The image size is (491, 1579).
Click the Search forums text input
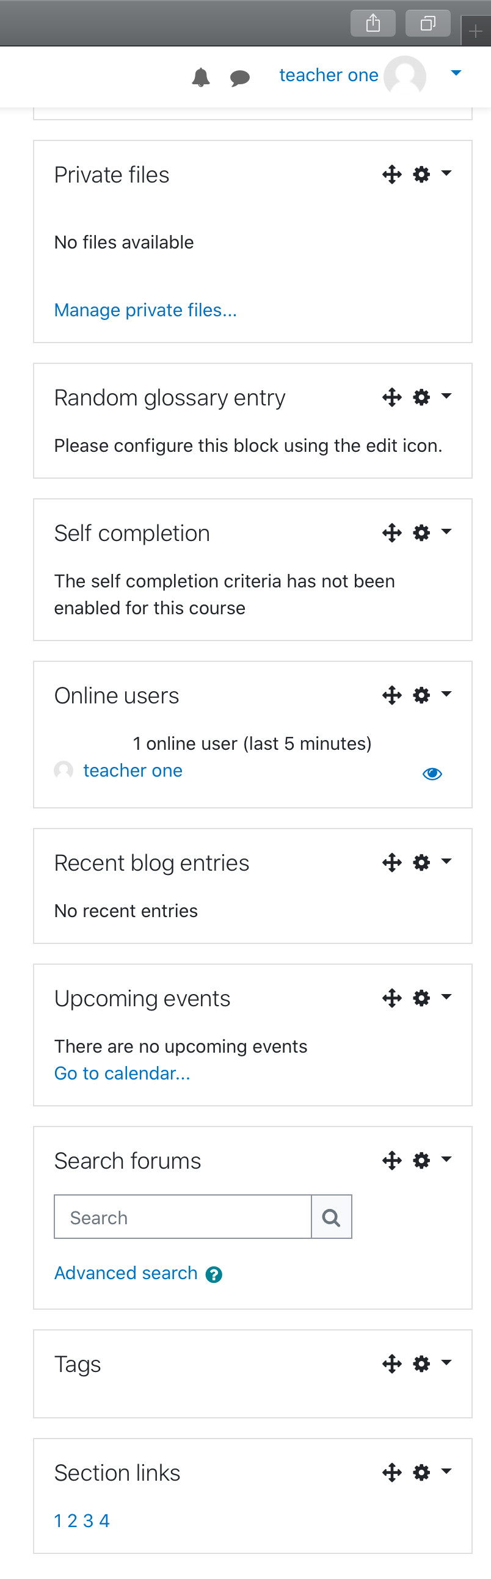183,1217
